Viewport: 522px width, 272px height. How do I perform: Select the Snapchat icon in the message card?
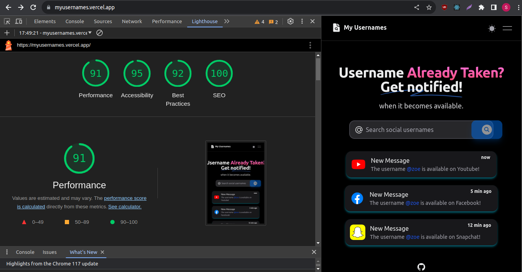point(357,232)
